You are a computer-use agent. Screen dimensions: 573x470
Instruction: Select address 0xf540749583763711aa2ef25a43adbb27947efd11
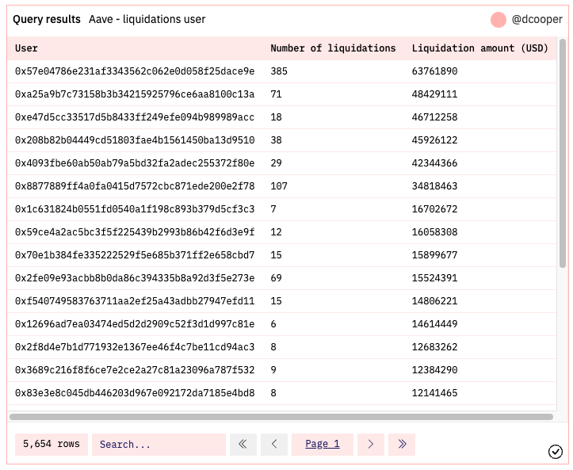pos(135,301)
